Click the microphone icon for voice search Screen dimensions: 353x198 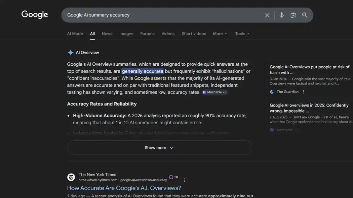tap(281, 15)
